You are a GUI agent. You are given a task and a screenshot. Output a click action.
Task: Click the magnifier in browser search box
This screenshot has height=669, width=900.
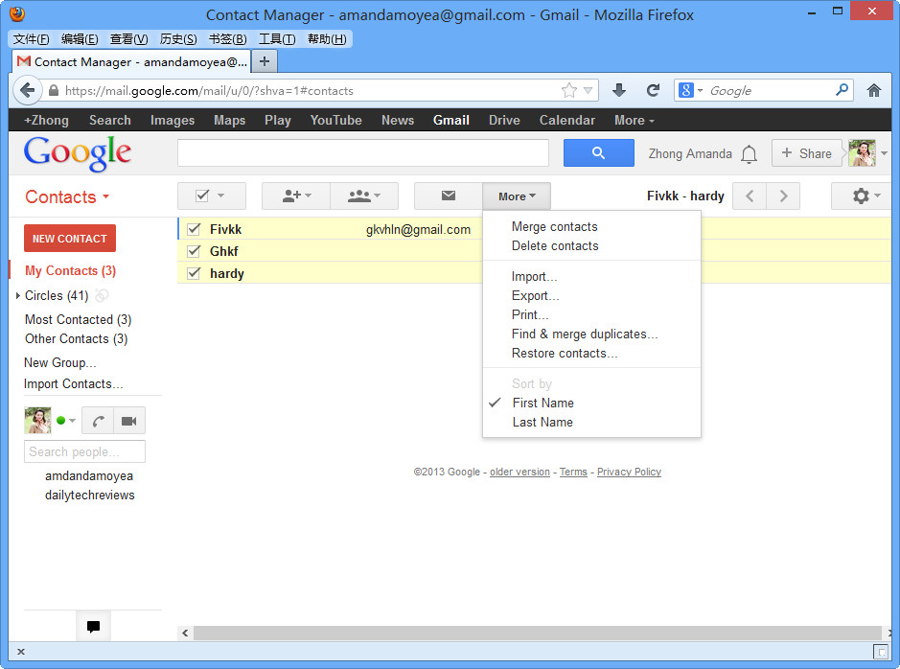(842, 90)
